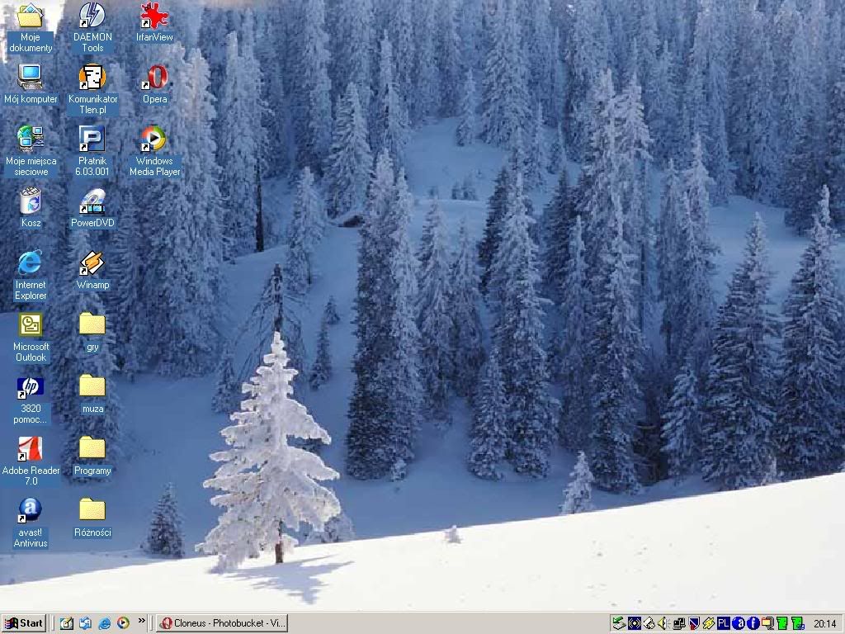Launch IrfanView from the desktop
Screen dimensions: 845x634
point(154,17)
